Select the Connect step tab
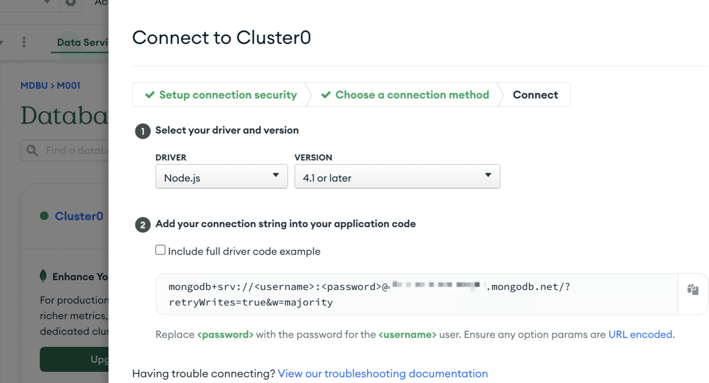709x383 pixels. (535, 95)
